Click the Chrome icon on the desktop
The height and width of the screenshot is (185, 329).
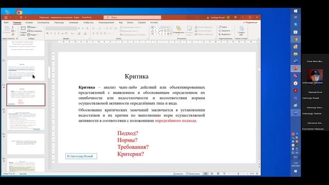19,12
